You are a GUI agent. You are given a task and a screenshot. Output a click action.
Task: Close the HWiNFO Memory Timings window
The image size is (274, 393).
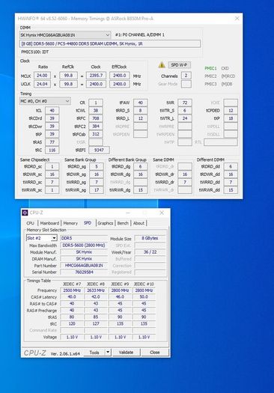coord(237,19)
